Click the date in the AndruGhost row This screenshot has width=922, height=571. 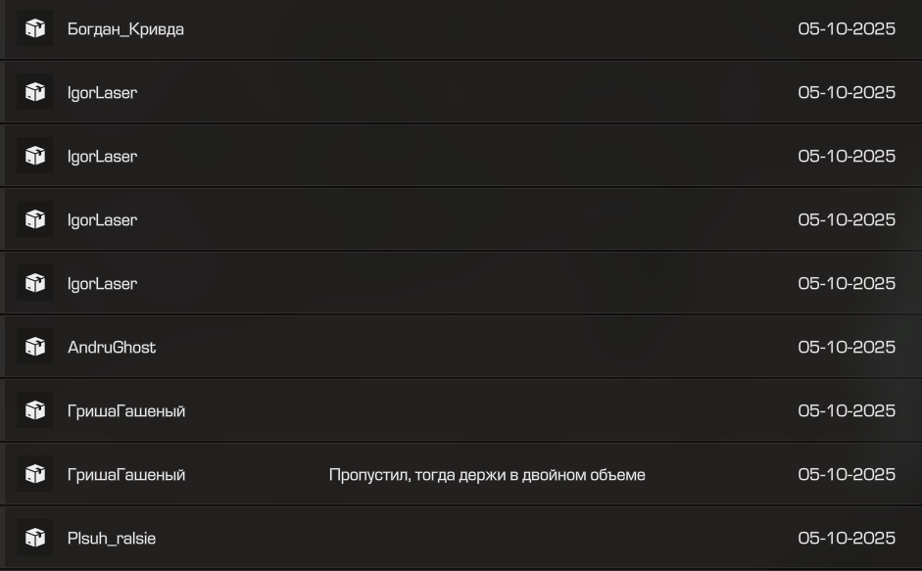tap(847, 347)
